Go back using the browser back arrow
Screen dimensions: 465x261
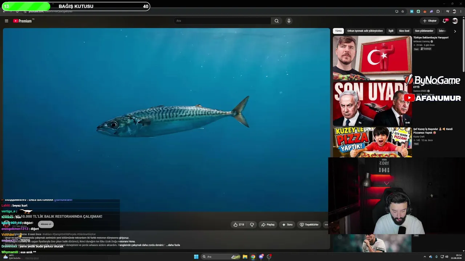4,12
